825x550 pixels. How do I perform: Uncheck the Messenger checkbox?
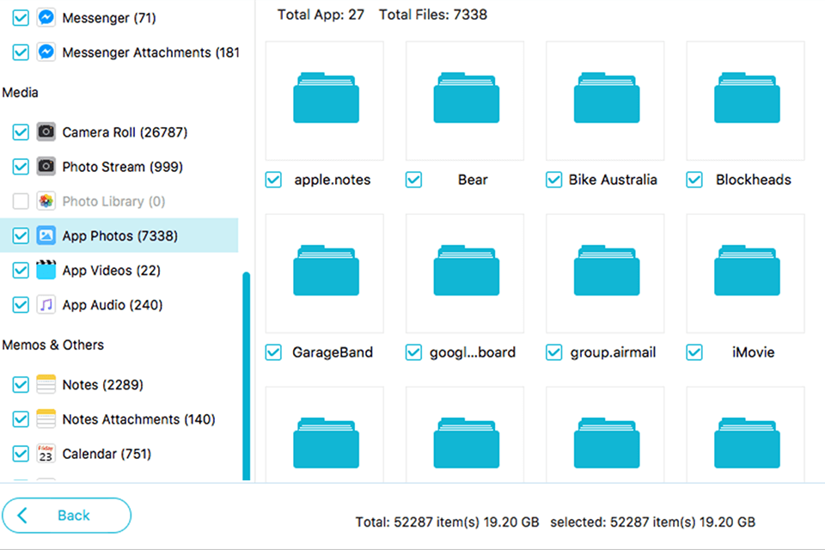coord(21,17)
